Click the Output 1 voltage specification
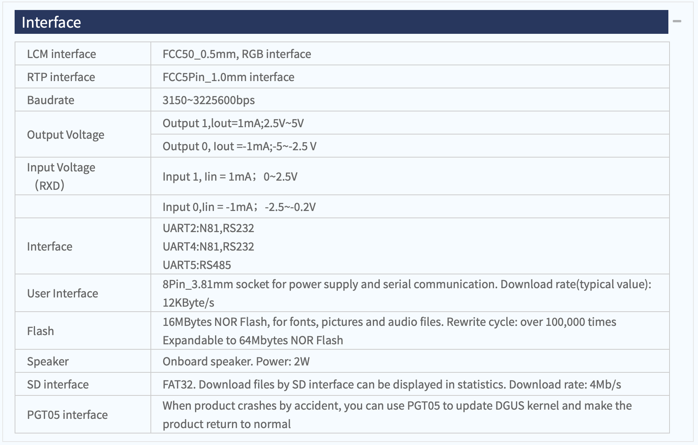 (233, 123)
